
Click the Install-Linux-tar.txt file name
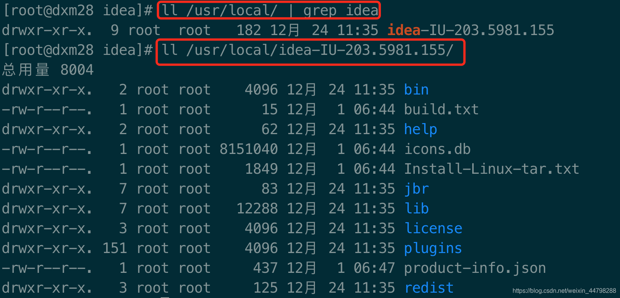point(491,169)
